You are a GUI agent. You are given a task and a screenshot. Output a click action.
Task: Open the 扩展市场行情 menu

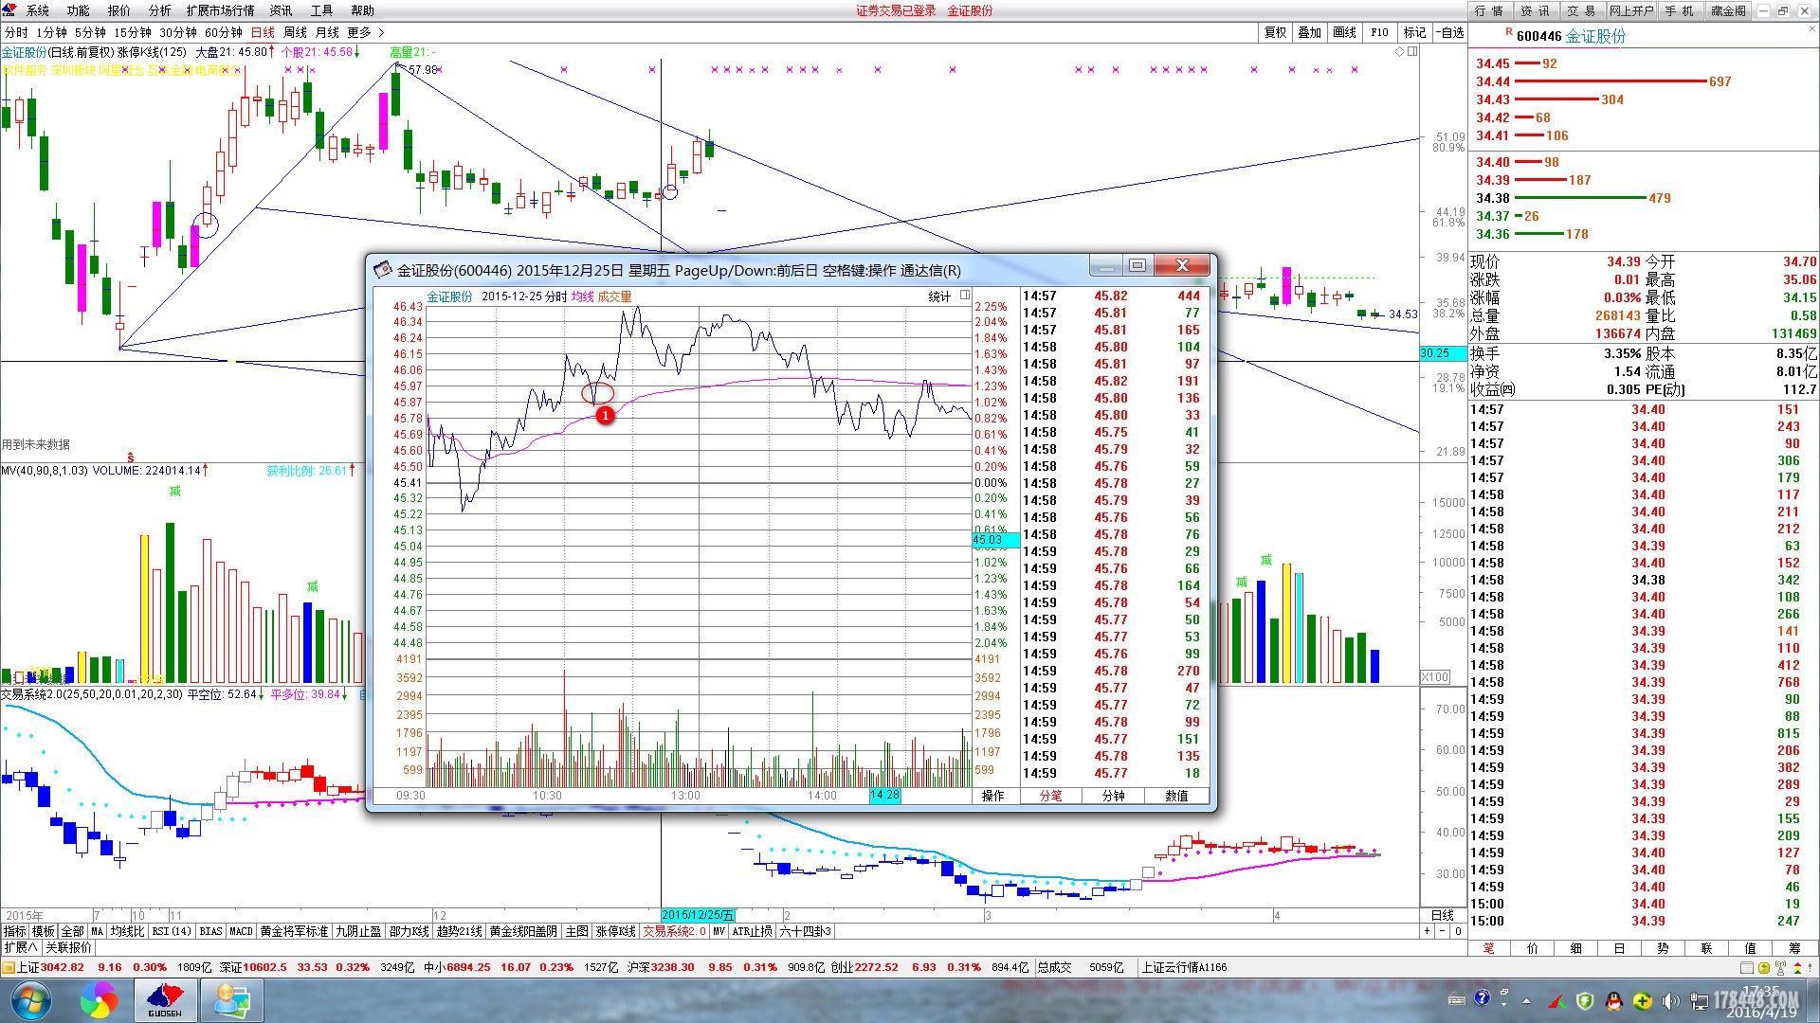[220, 10]
